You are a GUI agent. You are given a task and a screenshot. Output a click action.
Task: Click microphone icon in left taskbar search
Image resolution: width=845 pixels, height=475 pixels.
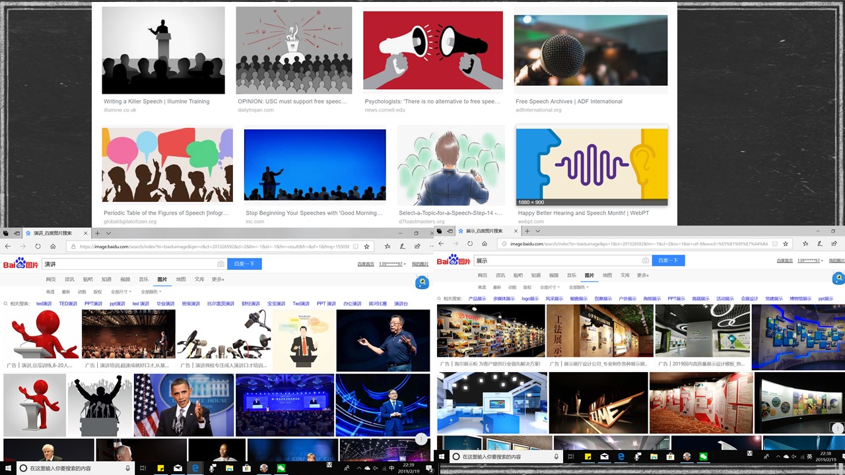click(129, 468)
